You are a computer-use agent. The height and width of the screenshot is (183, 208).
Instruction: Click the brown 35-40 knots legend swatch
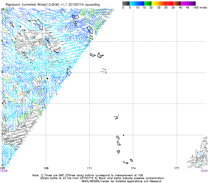pyautogui.click(x=177, y=3)
